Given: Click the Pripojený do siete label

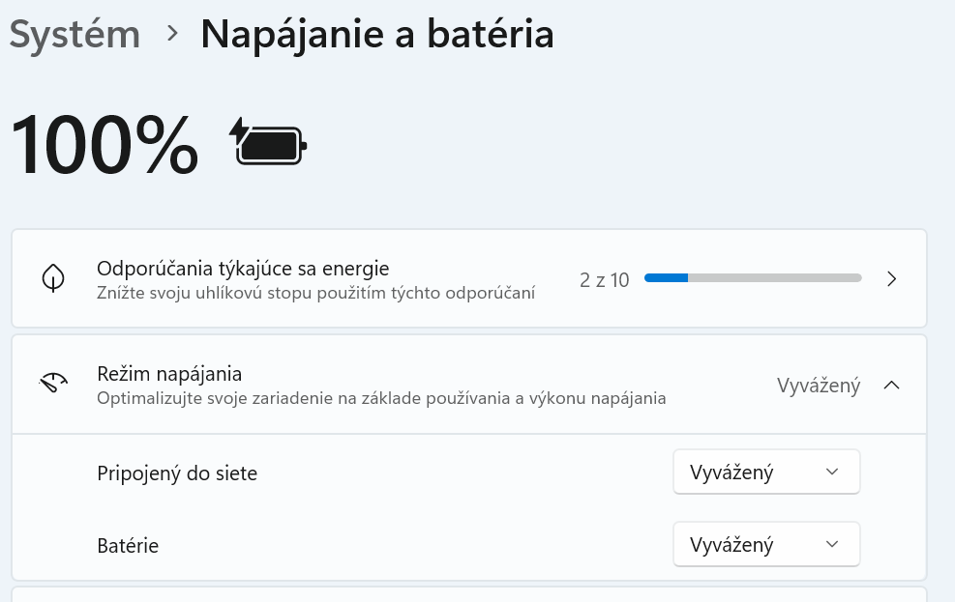Looking at the screenshot, I should point(177,473).
